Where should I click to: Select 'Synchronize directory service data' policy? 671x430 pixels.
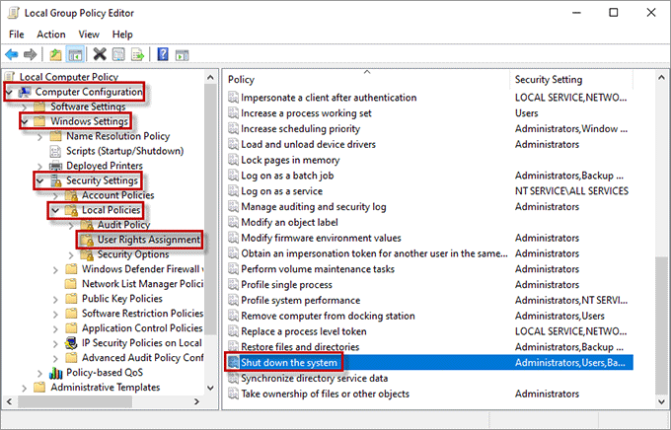click(x=314, y=379)
